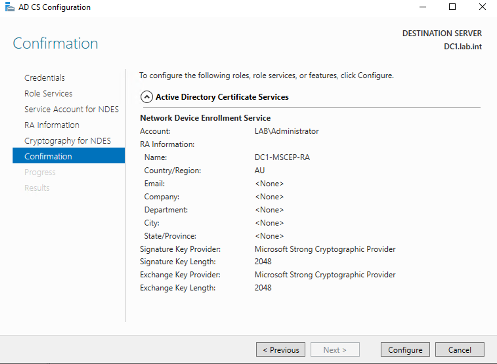
Task: Cancel the AD CS configuration wizard
Action: [x=459, y=350]
